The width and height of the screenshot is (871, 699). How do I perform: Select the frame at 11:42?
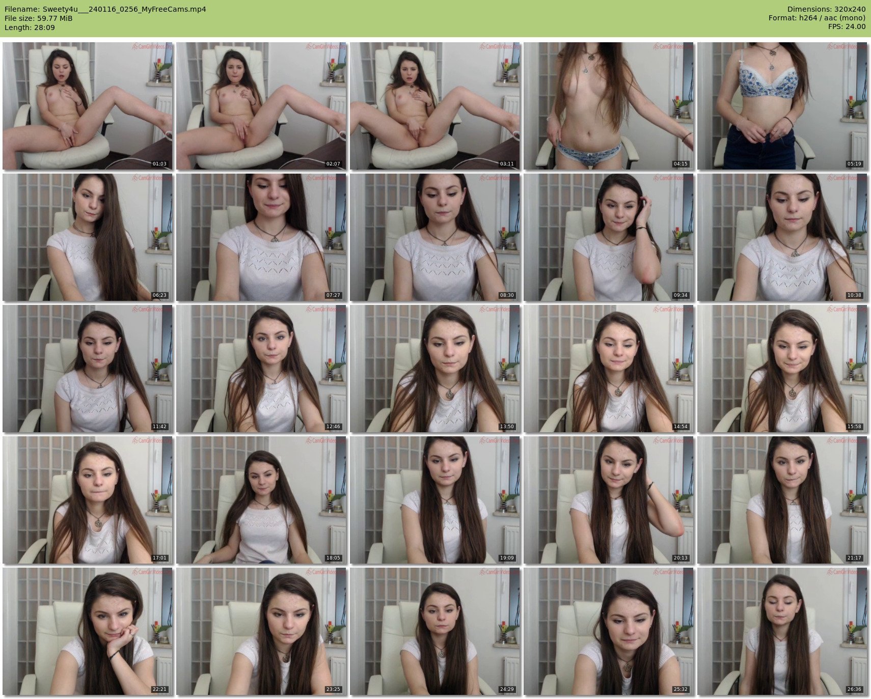(x=88, y=369)
